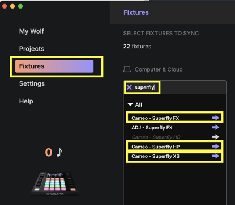Click the Computer & Cloud laptop icon
The image size is (235, 205).
click(x=127, y=69)
